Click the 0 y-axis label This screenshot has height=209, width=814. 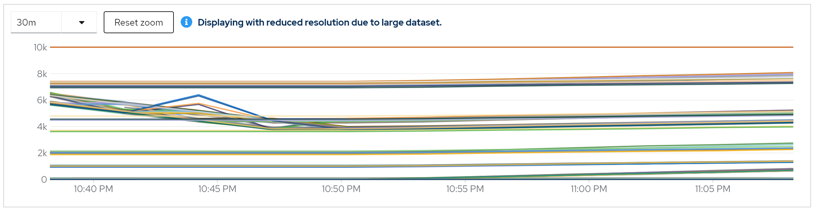44,179
